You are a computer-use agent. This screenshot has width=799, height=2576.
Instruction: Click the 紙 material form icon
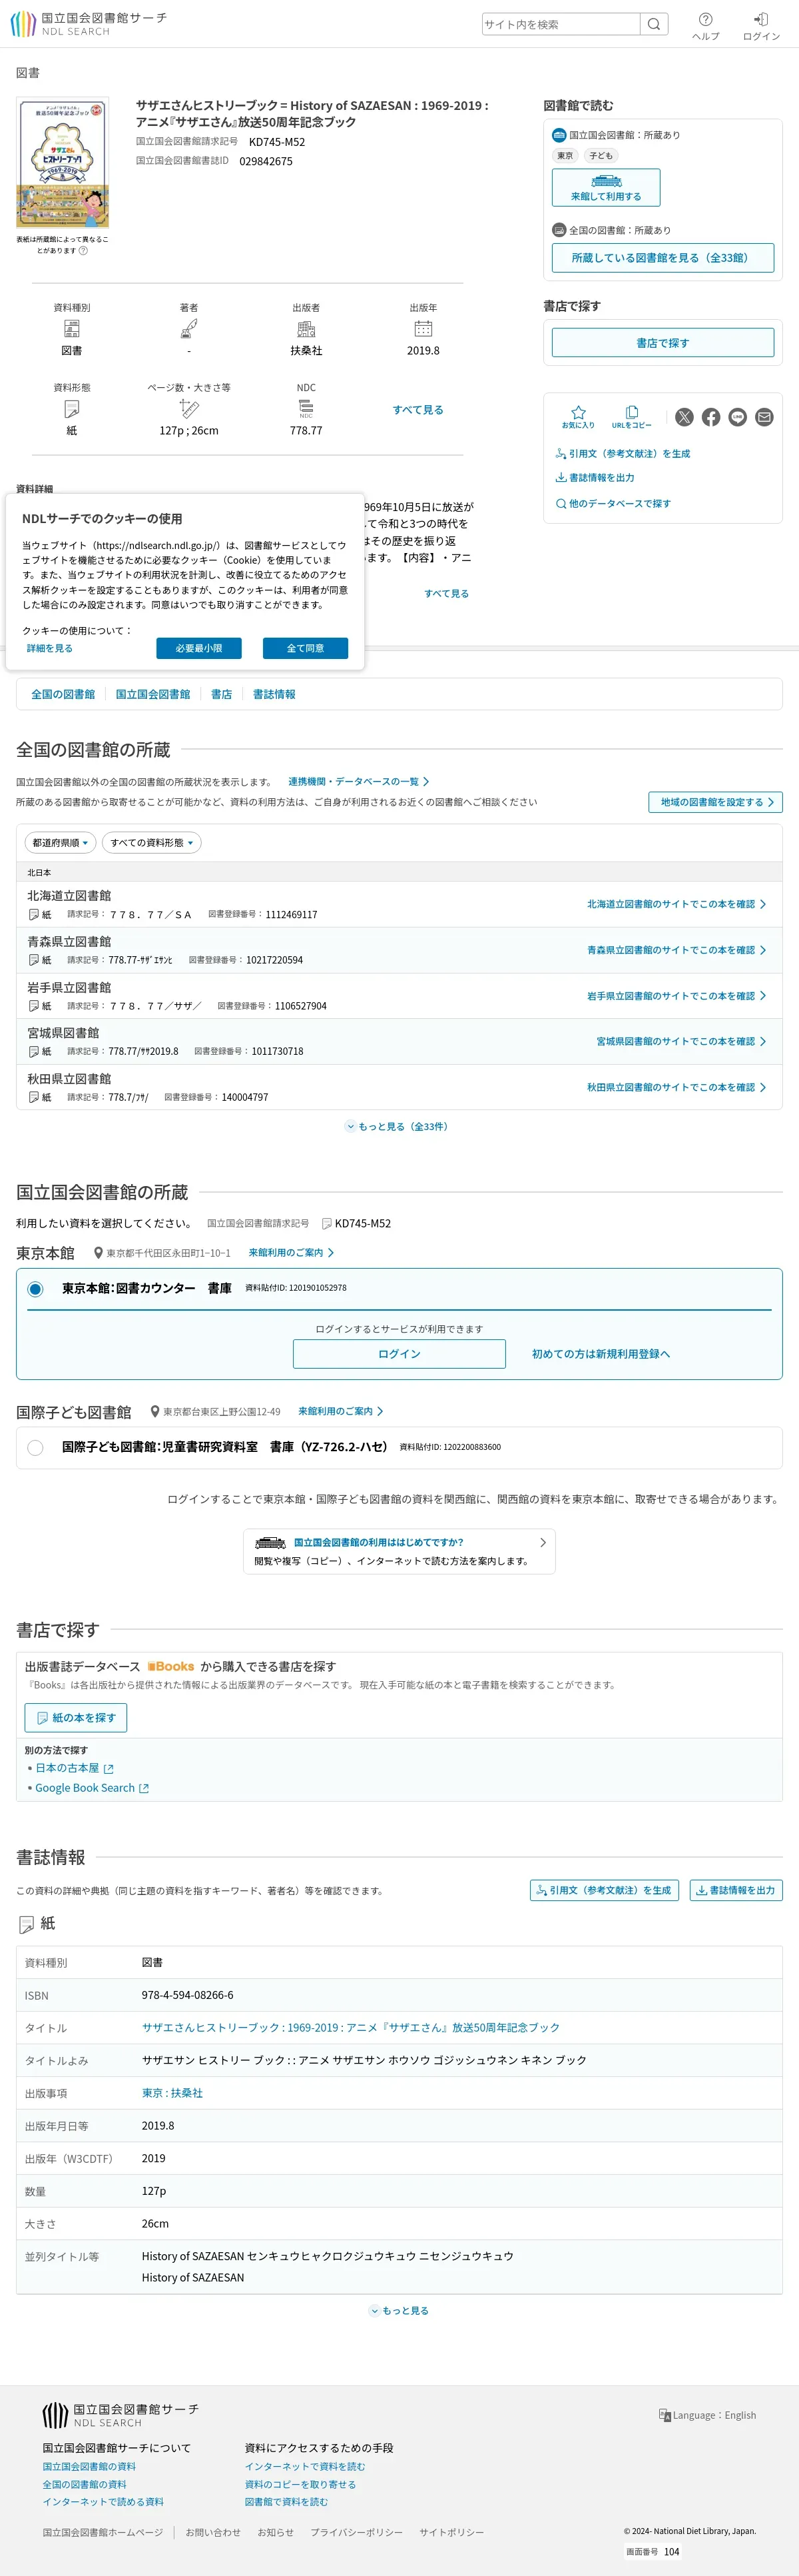[72, 409]
